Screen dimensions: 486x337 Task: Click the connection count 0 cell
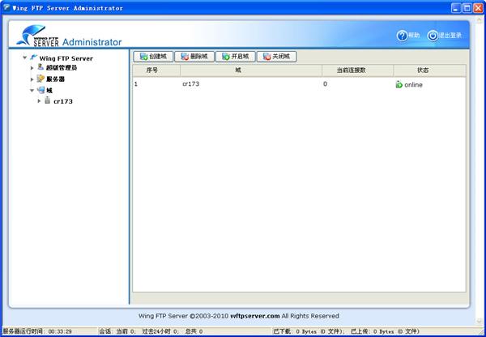(325, 83)
